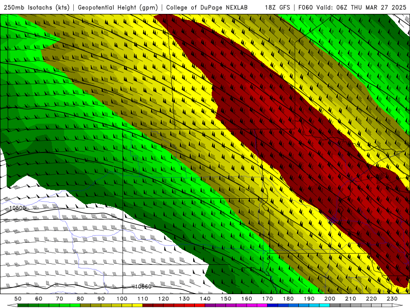Click the left arrow end of the color bar
The width and height of the screenshot is (410, 308).
click(12, 305)
